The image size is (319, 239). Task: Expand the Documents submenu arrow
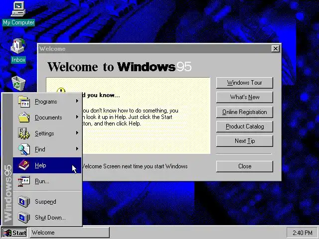click(x=77, y=117)
